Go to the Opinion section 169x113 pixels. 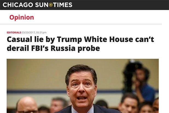point(22,17)
